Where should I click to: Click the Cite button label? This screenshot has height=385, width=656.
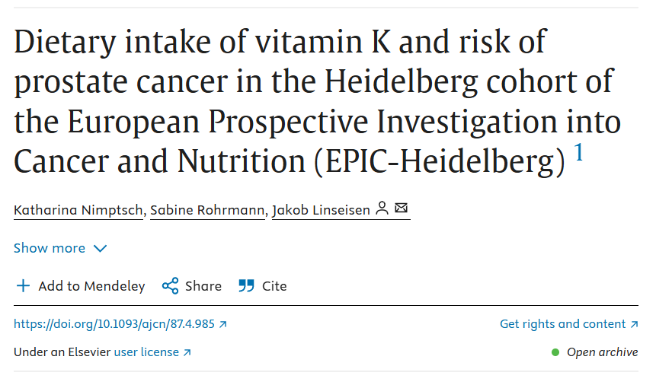tap(274, 286)
